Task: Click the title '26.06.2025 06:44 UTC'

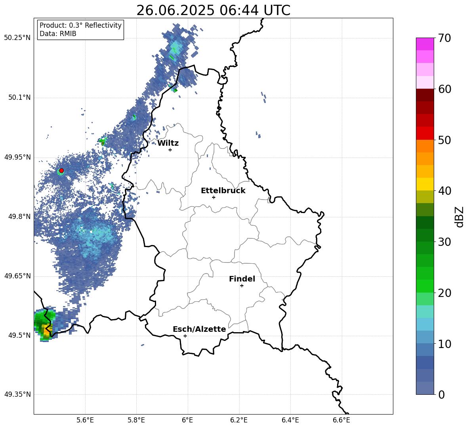Action: 213,10
